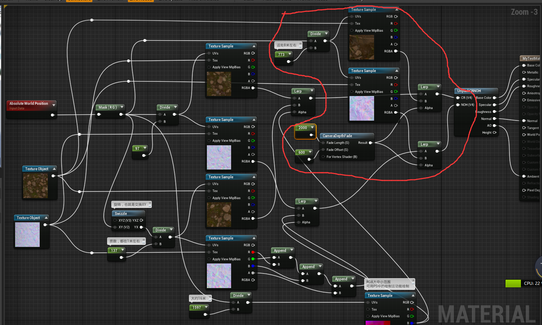
Task: Click the Swizzle XYZ (V3) input pin
Action: click(x=115, y=220)
